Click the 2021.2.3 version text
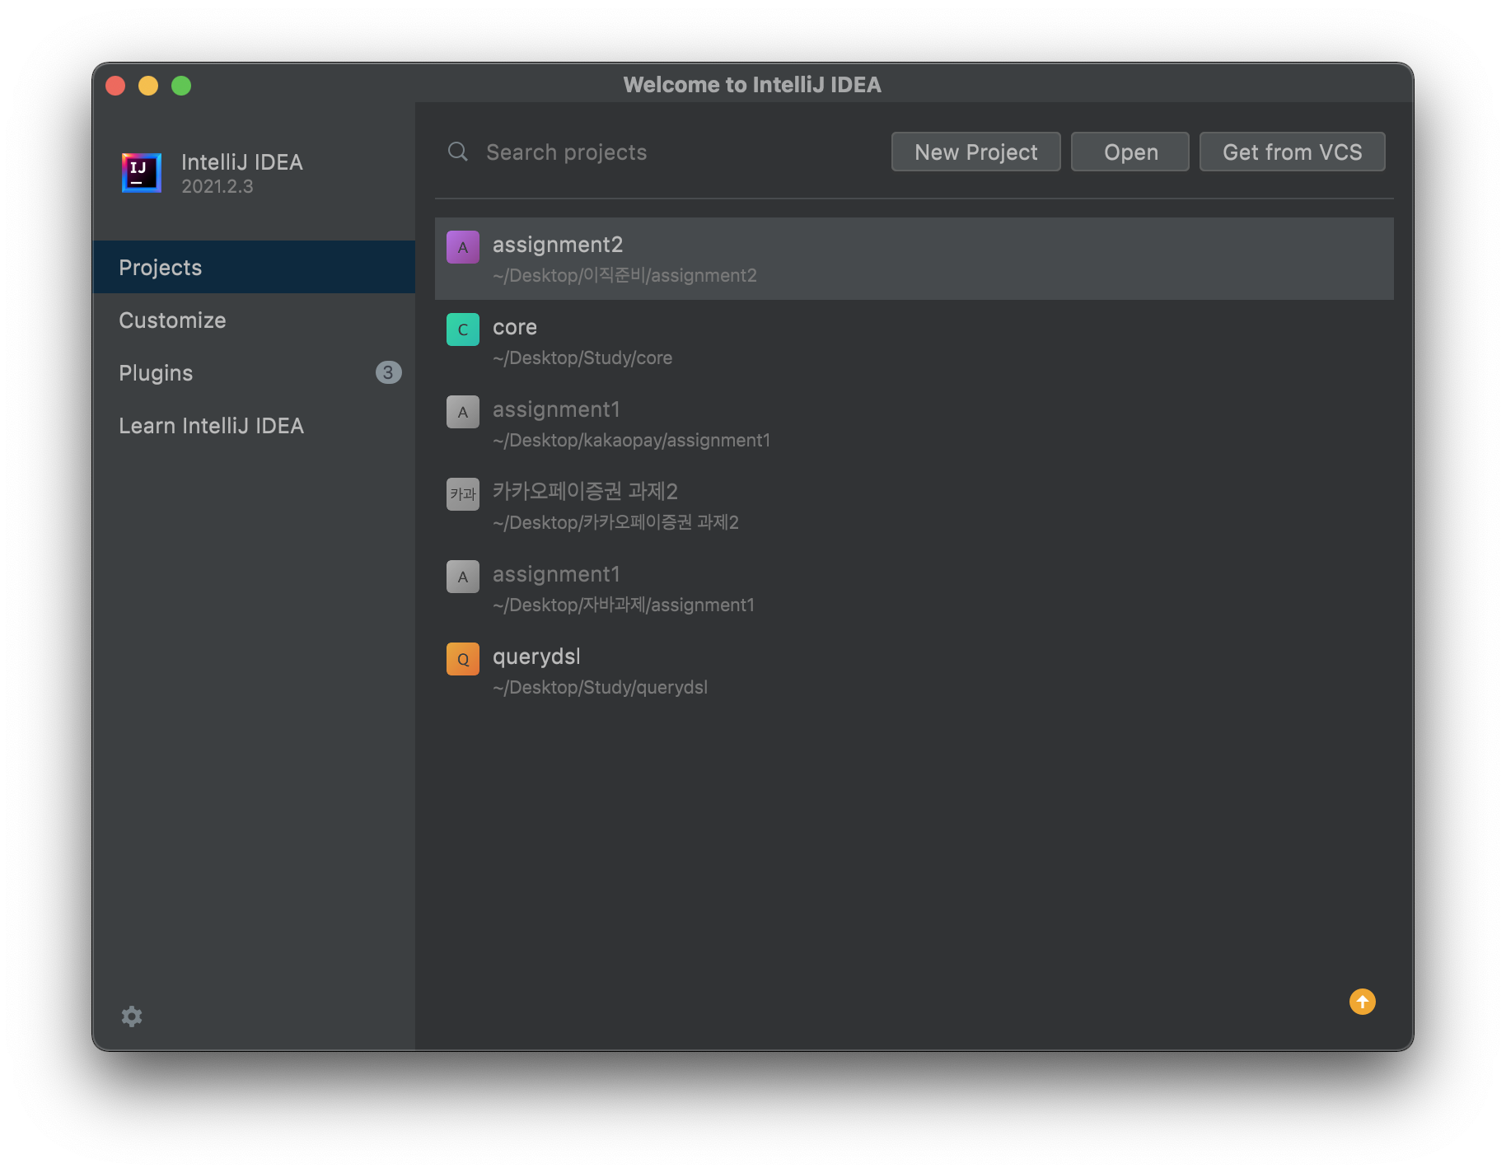1506x1173 pixels. [x=217, y=186]
